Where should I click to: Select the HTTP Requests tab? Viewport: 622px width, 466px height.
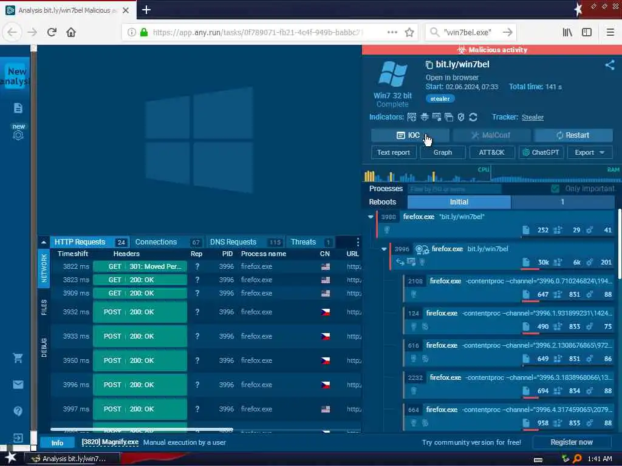coord(90,241)
